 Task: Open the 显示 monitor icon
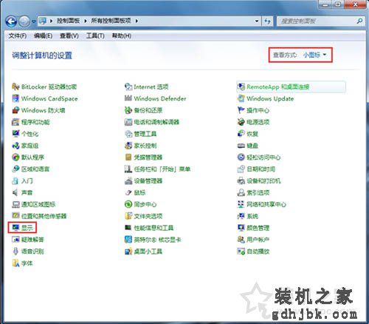click(15, 228)
